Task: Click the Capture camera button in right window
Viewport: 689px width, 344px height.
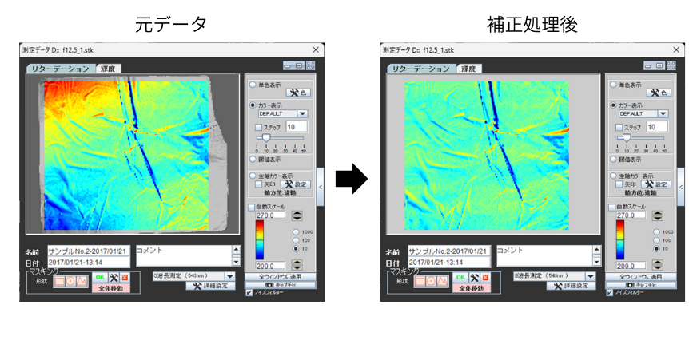Action: pyautogui.click(x=640, y=285)
